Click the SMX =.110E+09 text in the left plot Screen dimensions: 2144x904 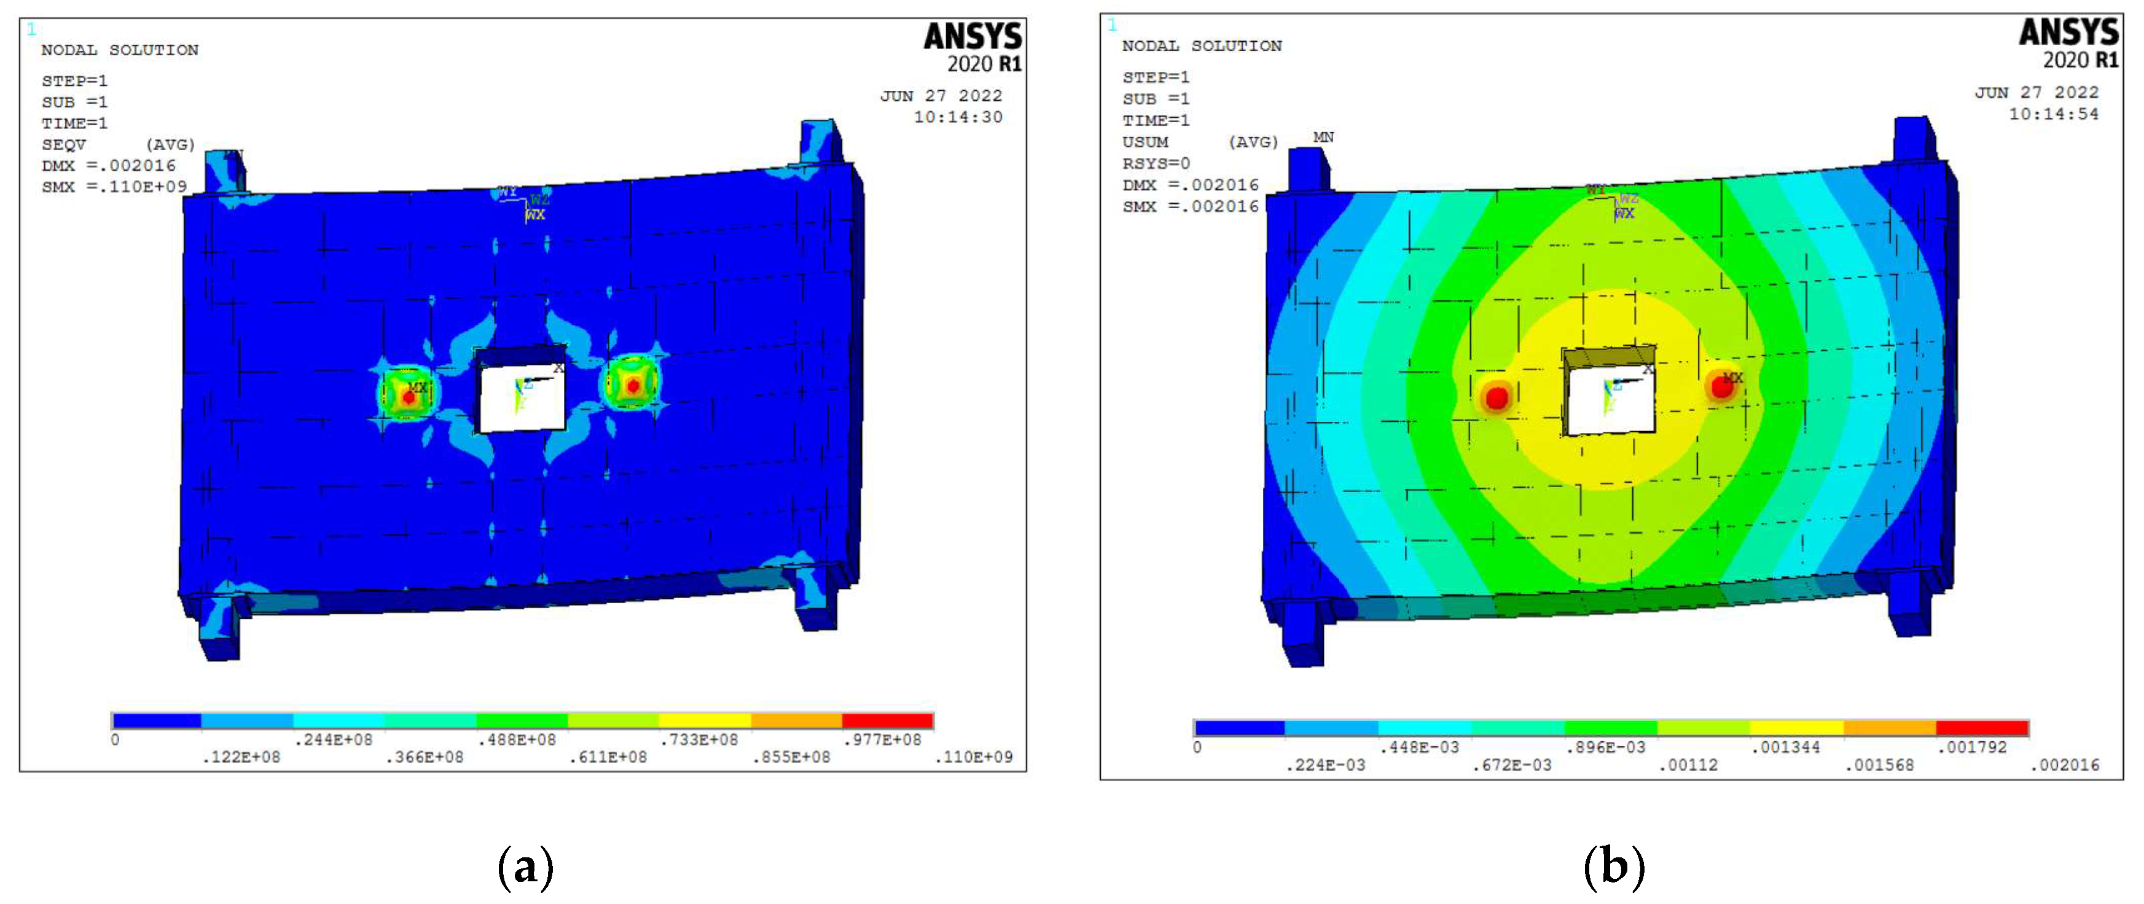pos(114,187)
